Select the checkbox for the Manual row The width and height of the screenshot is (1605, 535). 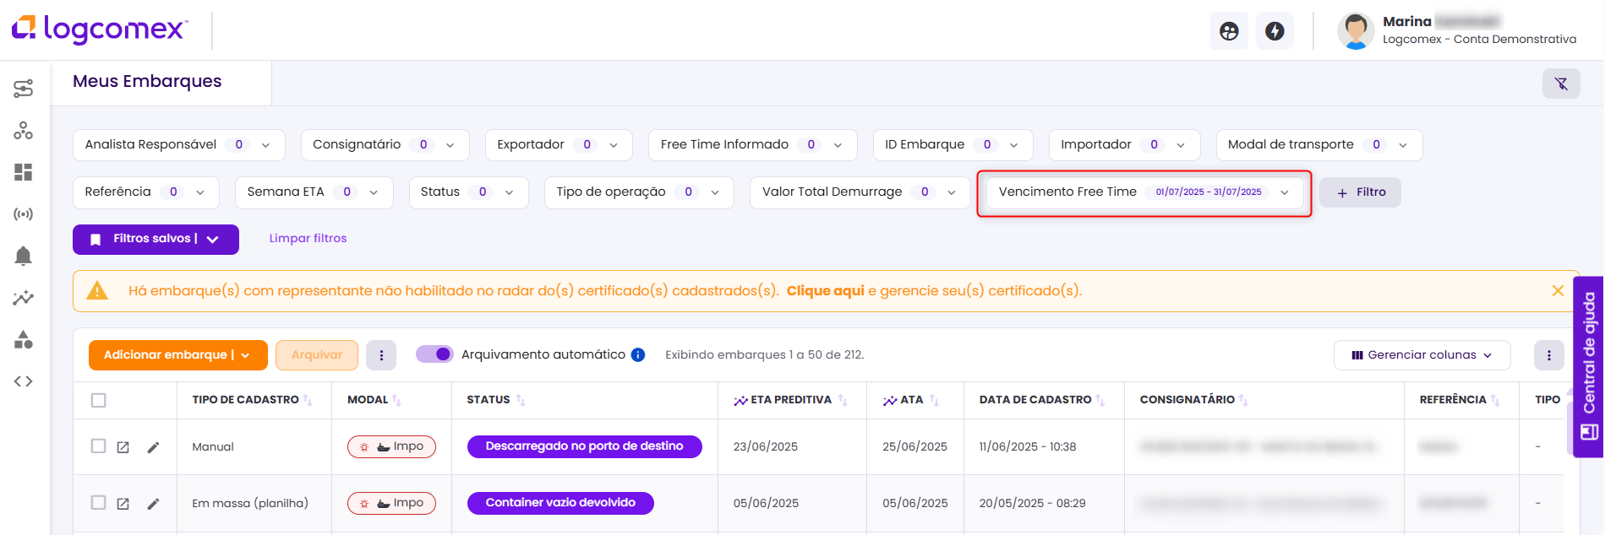[x=99, y=446]
